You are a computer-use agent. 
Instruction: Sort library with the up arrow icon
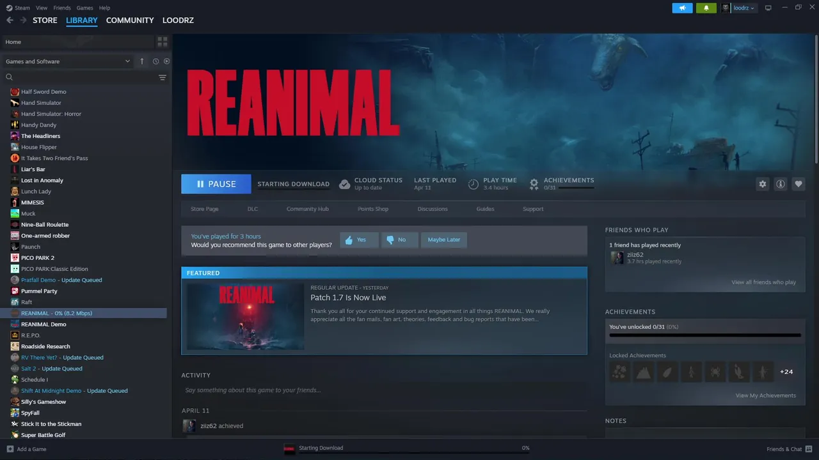pos(142,61)
